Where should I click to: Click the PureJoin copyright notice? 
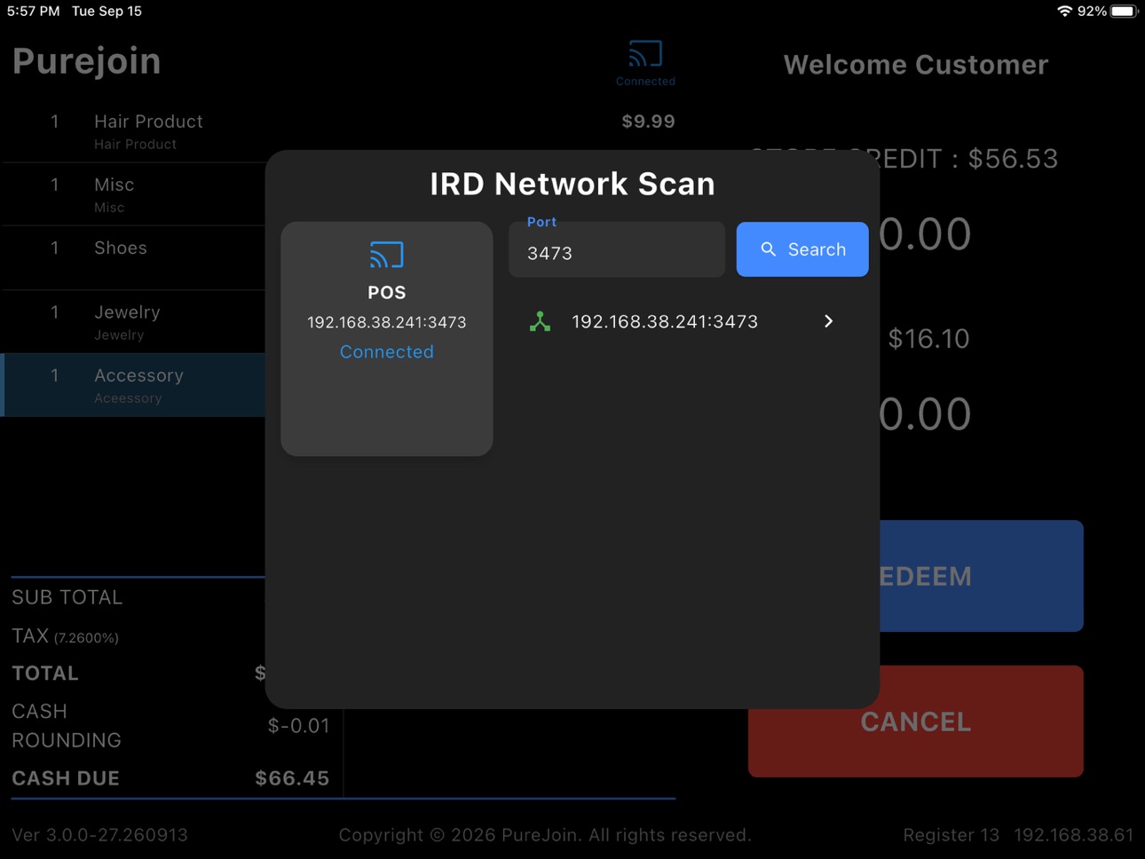point(545,835)
